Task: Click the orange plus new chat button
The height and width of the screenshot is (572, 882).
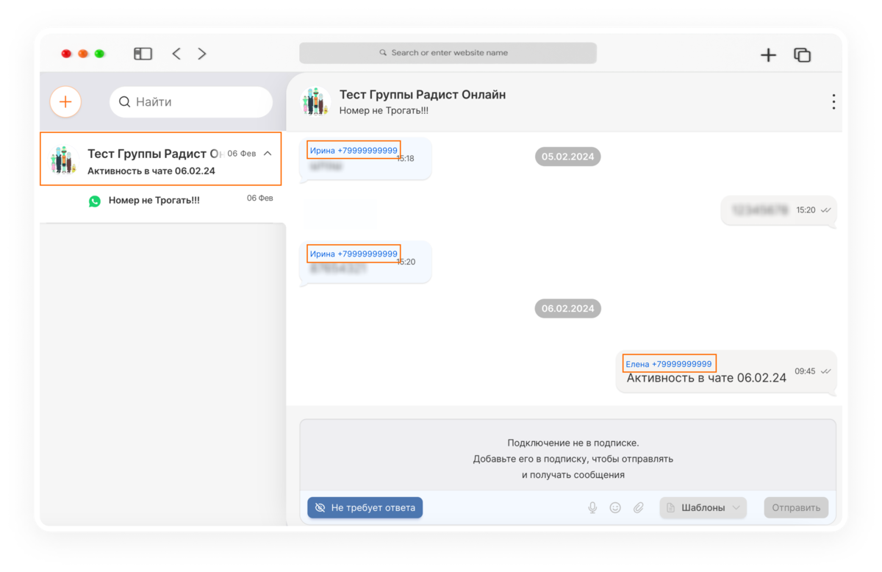Action: pyautogui.click(x=65, y=101)
